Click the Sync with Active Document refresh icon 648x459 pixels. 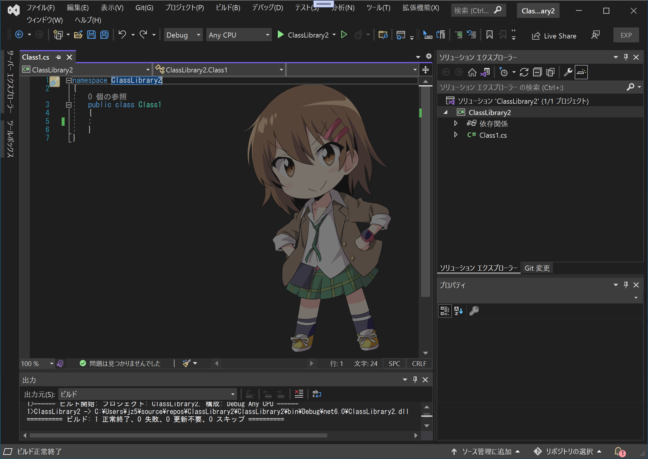pos(524,72)
